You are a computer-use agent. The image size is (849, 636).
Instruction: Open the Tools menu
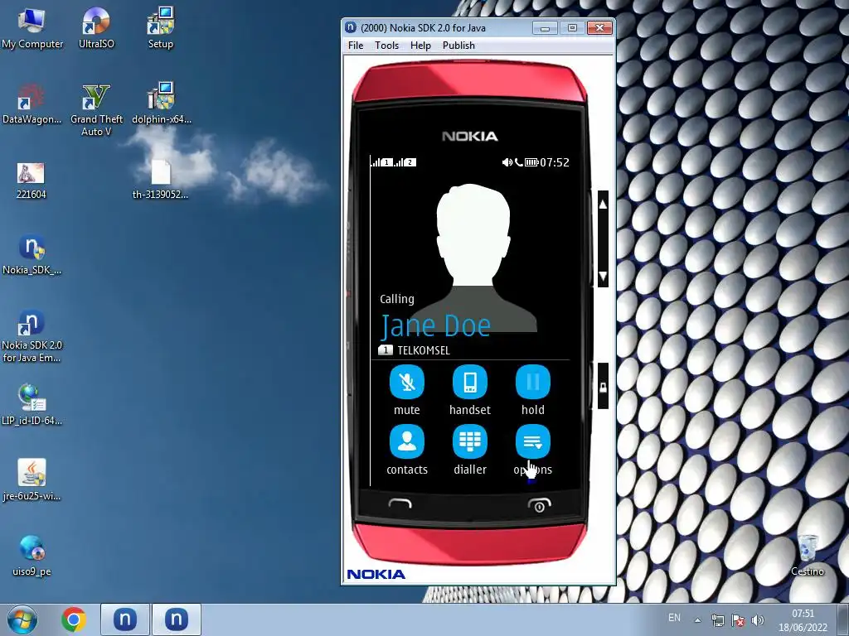coord(386,46)
